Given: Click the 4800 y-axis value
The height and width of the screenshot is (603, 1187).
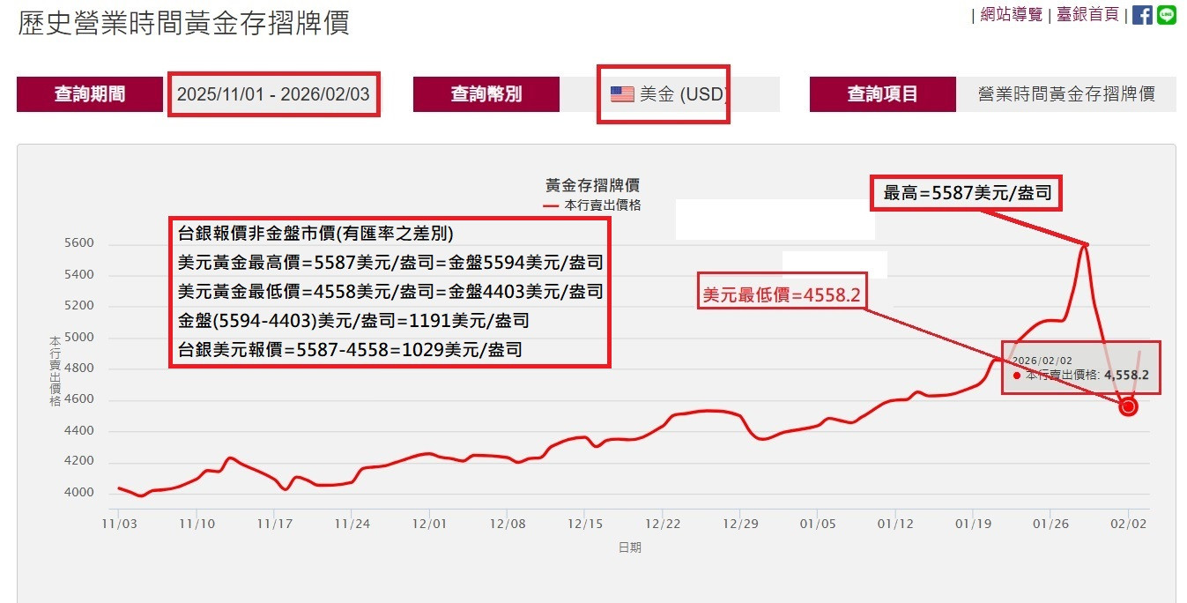Looking at the screenshot, I should click(78, 368).
